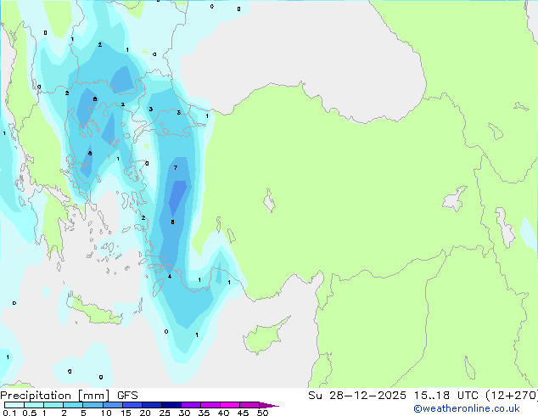Select the 35–40 mm legend color box
538x416 pixels.
pos(210,405)
